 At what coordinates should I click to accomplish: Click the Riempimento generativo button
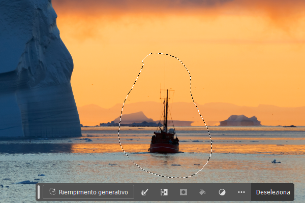(88, 192)
